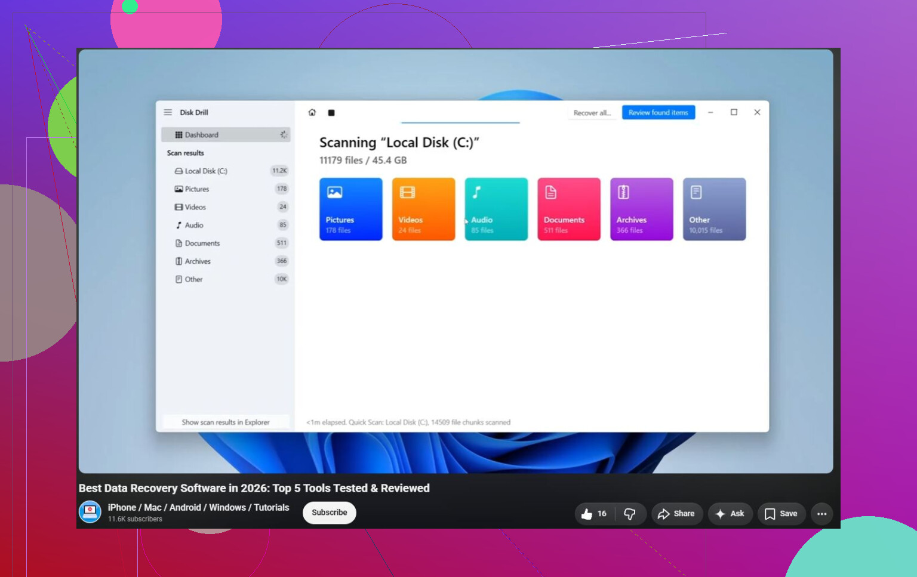This screenshot has width=917, height=577.
Task: Open the Other 10,015 files card
Action: [715, 209]
